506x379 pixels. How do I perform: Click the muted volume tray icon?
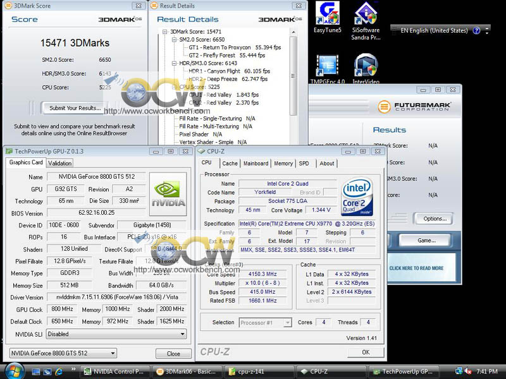click(x=468, y=371)
